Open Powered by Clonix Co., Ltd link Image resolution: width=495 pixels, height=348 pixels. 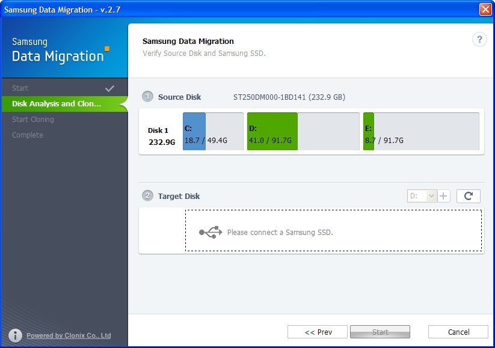[x=69, y=336]
